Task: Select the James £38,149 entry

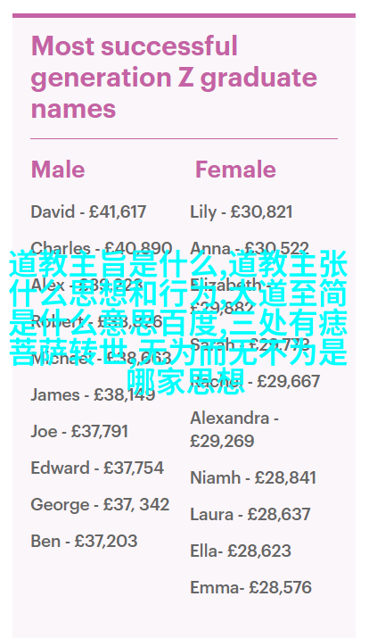Action: pos(93,394)
